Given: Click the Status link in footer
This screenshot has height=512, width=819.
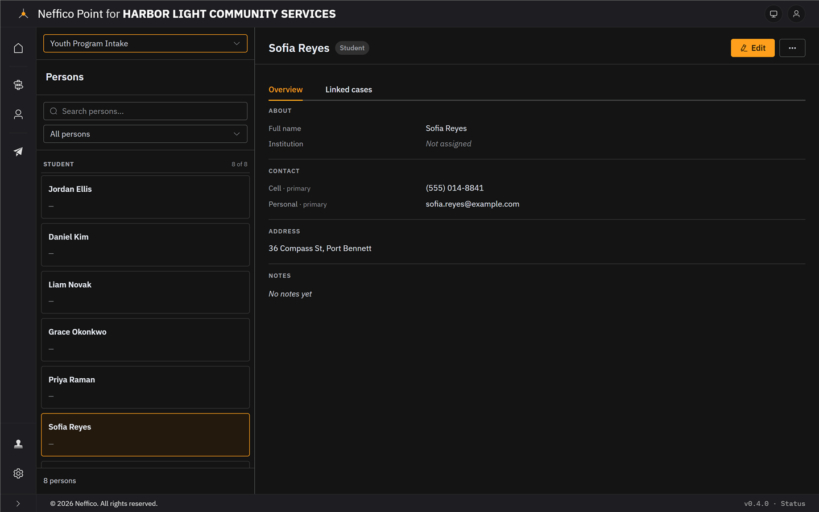Looking at the screenshot, I should 793,503.
